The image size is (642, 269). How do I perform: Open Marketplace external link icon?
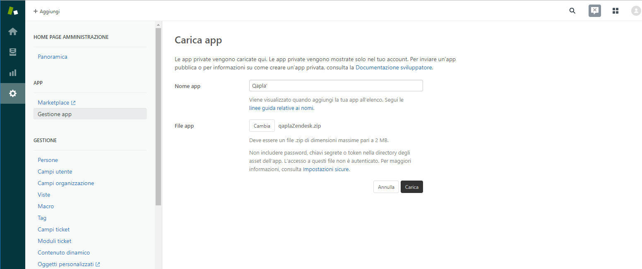point(73,103)
